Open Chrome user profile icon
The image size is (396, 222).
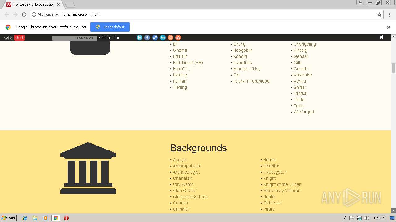pyautogui.click(x=360, y=2)
